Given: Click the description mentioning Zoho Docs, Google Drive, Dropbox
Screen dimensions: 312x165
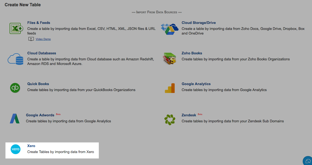Looking at the screenshot, I should coord(243,31).
